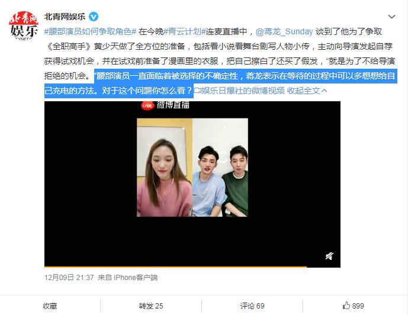Click the chevron beside 收起全文
Viewport: 408px width, 315px height.
(325, 91)
